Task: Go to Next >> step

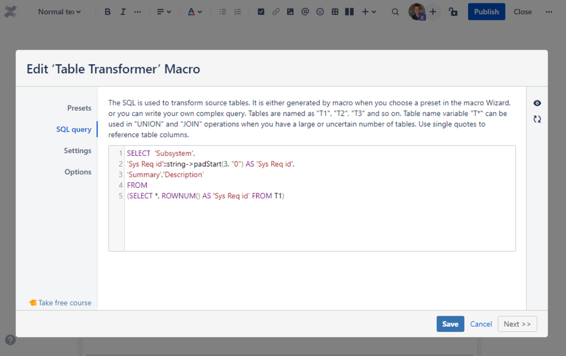Action: coord(517,324)
